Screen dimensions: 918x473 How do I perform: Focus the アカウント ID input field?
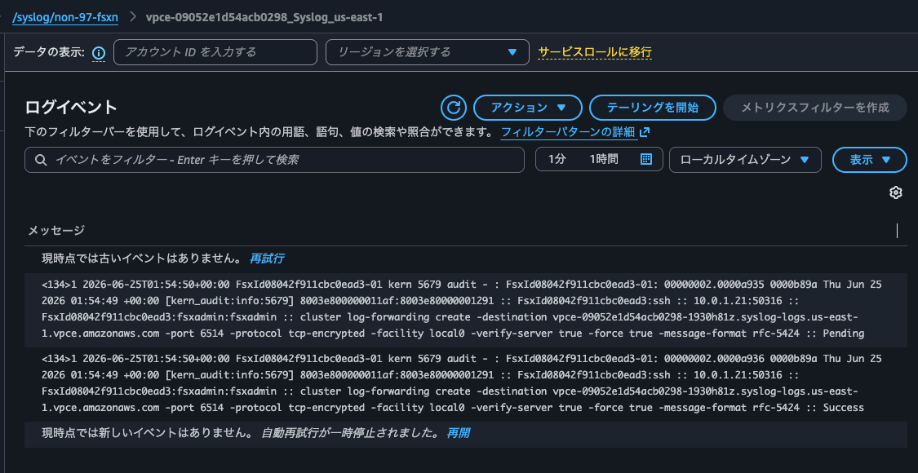tap(215, 52)
